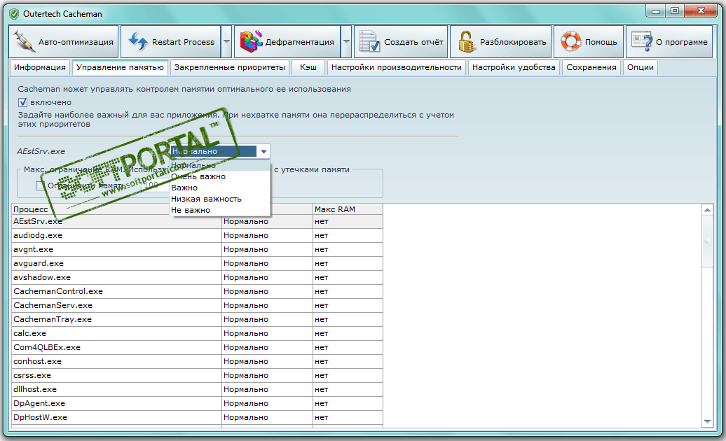The width and height of the screenshot is (726, 441).
Task: Open the Restart Process dropdown arrow
Action: 226,41
